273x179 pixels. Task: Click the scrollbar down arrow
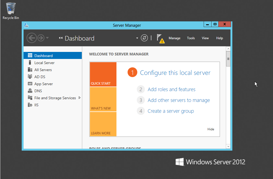(228, 146)
